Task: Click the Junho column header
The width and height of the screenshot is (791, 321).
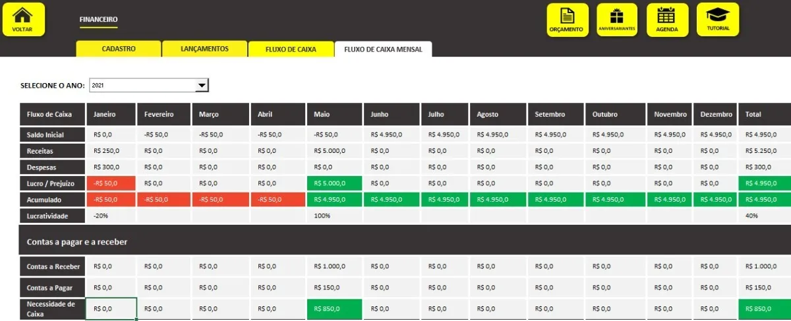Action: pyautogui.click(x=392, y=114)
